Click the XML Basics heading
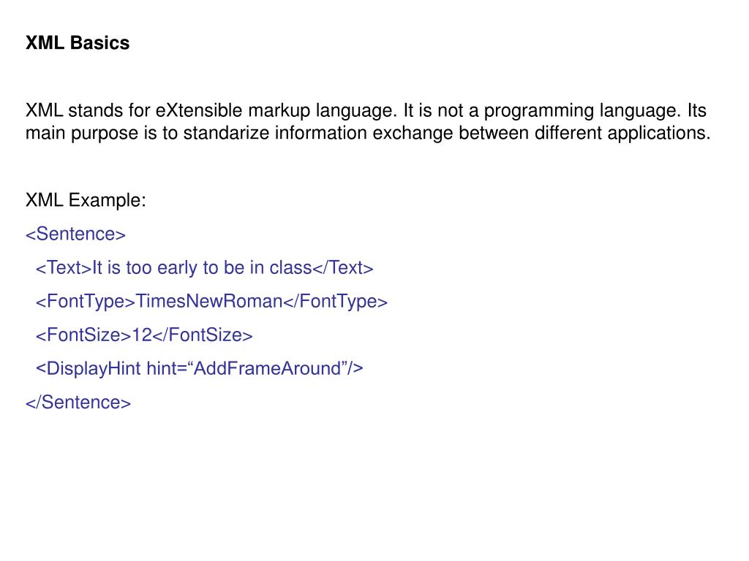This screenshot has height=561, width=749. 78,43
